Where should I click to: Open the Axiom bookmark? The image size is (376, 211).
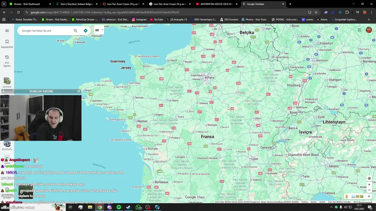point(322,19)
